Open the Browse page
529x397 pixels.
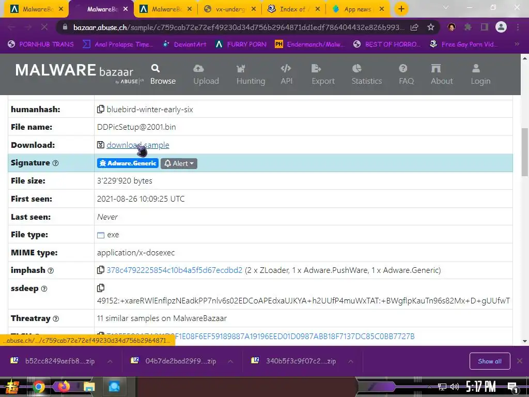163,74
